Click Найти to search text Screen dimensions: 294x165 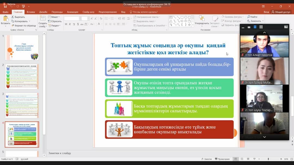pos(252,17)
